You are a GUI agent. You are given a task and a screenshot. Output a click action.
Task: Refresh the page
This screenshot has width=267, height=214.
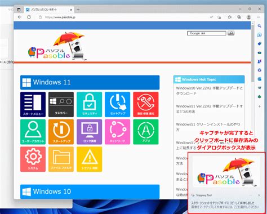tap(29, 17)
